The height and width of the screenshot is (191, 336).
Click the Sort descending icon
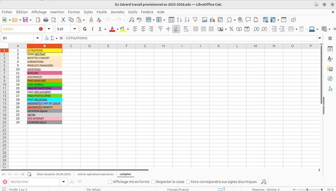click(x=187, y=19)
